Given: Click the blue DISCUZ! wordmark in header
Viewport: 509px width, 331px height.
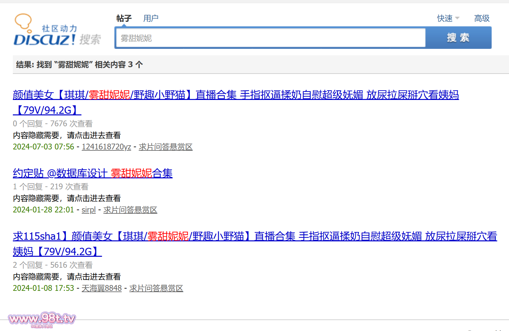Looking at the screenshot, I should [x=44, y=40].
